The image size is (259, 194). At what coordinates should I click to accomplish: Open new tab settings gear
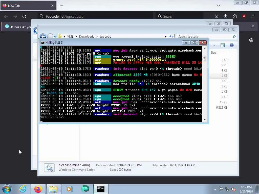(251, 40)
